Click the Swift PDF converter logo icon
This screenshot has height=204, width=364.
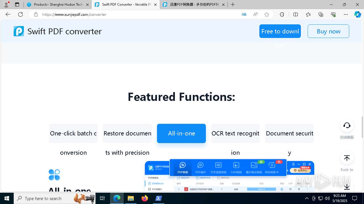click(x=19, y=31)
